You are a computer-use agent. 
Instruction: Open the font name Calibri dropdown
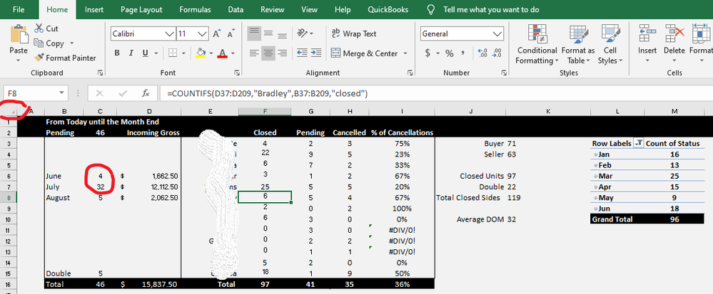pos(170,34)
